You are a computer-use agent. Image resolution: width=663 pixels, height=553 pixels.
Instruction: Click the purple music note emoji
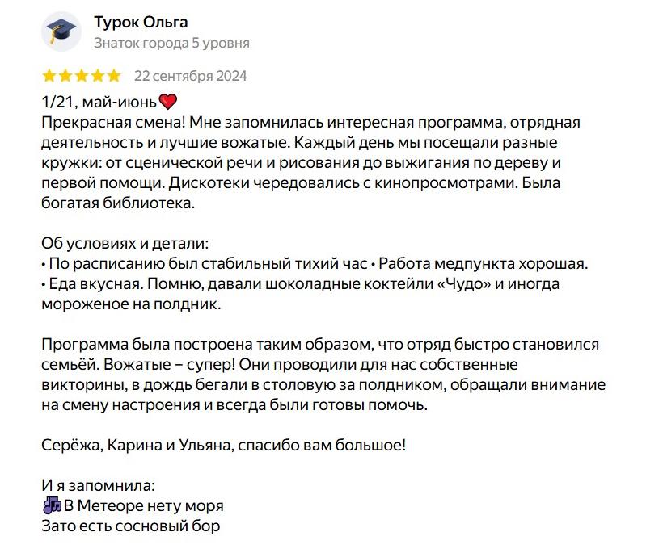click(52, 505)
